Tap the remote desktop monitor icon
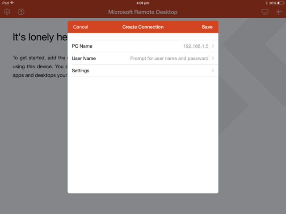This screenshot has width=286, height=214. coord(265,12)
